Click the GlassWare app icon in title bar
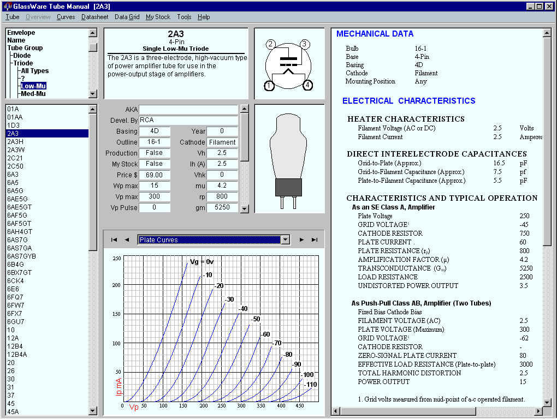This screenshot has height=419, width=557. pyautogui.click(x=7, y=7)
